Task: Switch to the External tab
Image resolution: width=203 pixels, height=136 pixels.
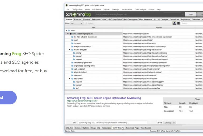Action: pos(78,20)
